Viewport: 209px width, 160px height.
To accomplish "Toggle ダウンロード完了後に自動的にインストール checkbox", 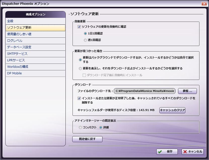I will pos(84,75).
